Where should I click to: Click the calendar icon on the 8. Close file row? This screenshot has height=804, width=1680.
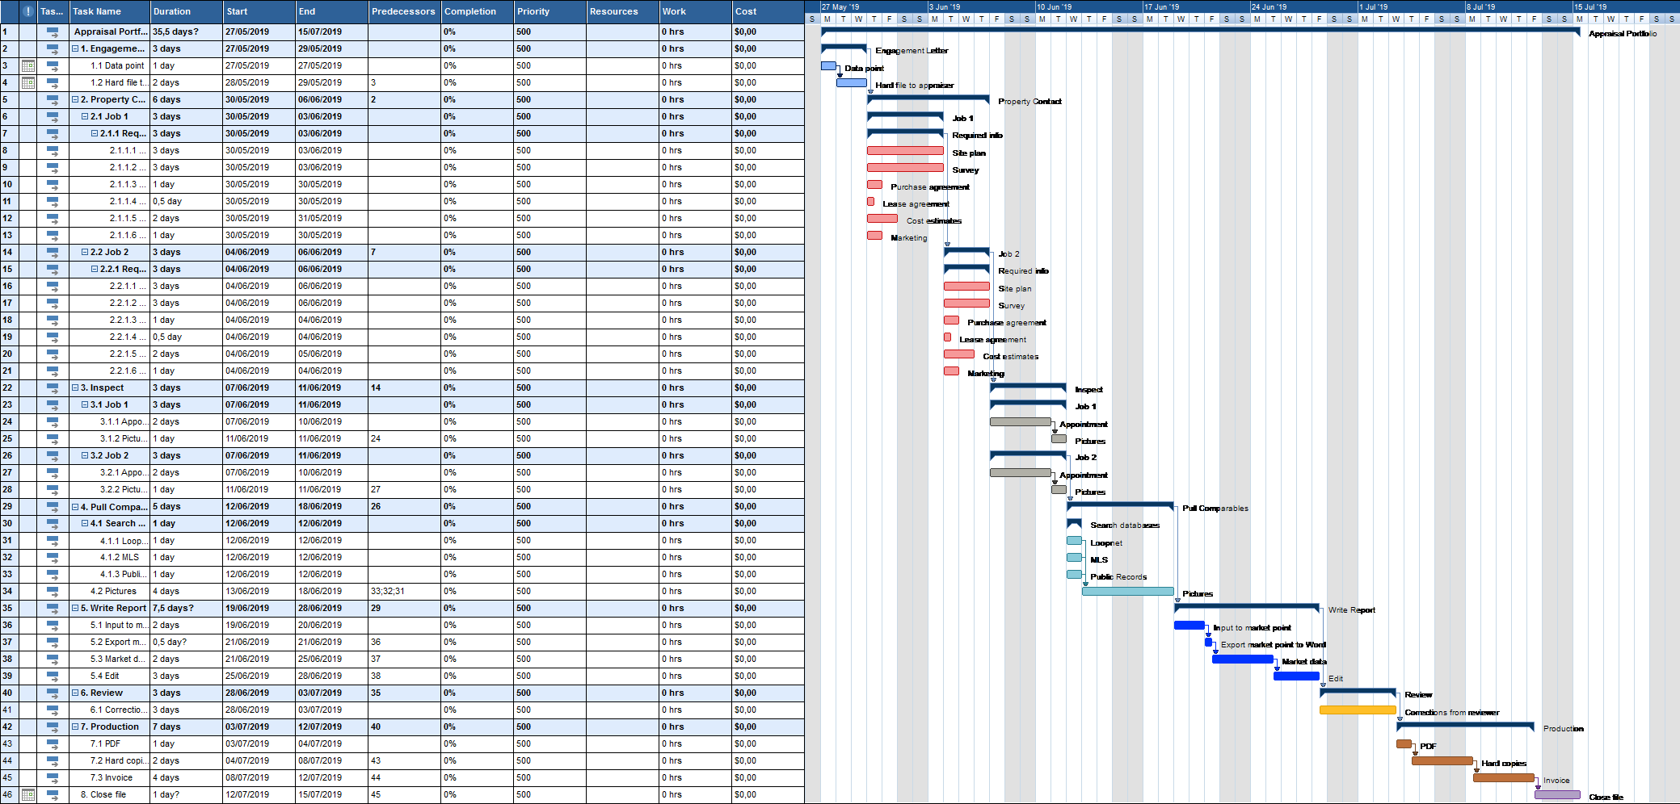[x=28, y=794]
